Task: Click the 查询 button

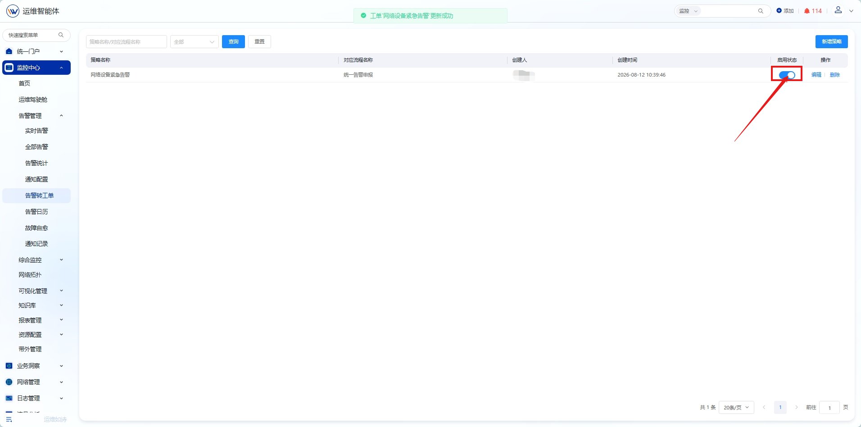Action: 233,42
